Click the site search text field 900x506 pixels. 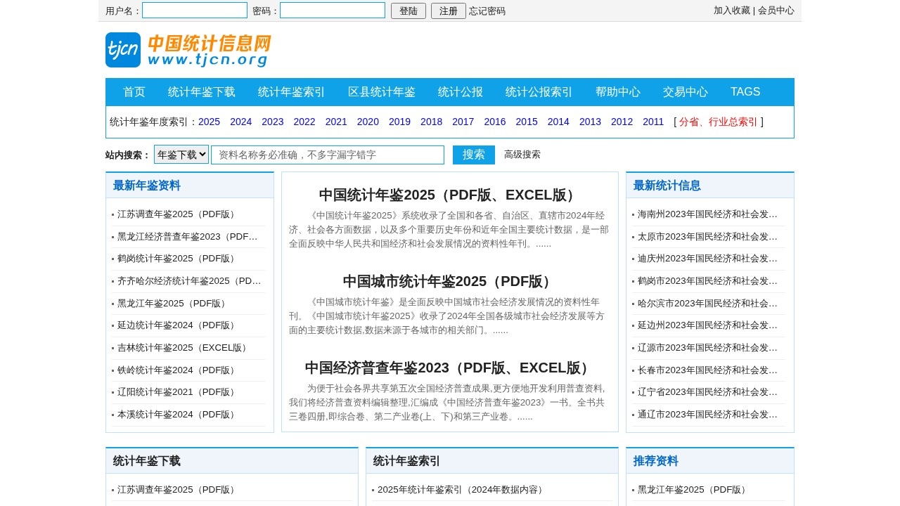click(328, 155)
